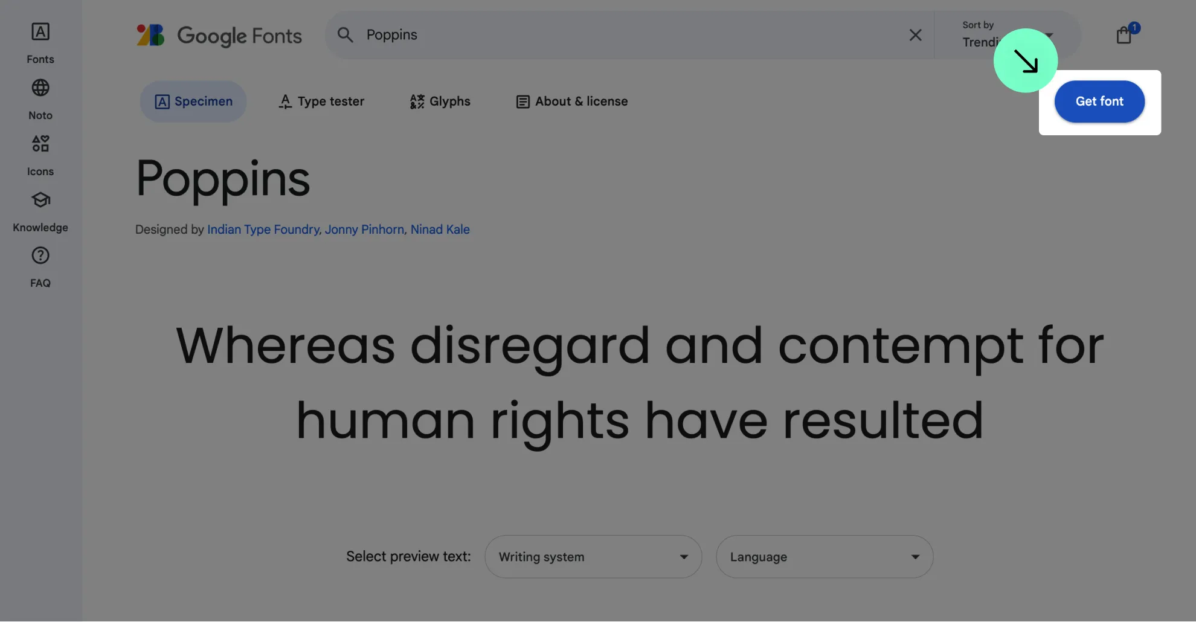Open the Jonny Pinhorn designer link
Screen dimensions: 1196x622
coord(364,229)
